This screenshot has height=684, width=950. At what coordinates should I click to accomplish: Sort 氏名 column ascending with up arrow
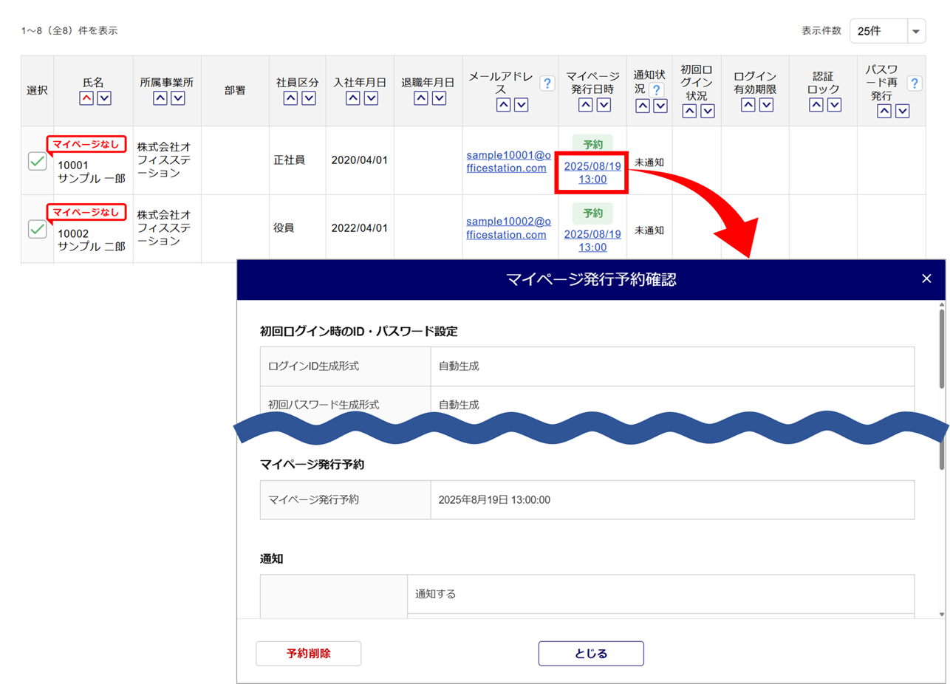point(86,98)
